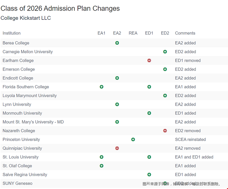Click Quinnipiac University EA2 red minus icon

117,148
